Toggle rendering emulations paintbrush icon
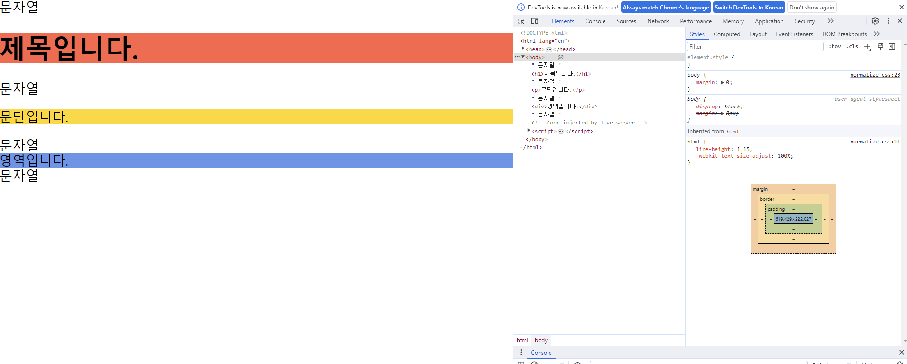907x364 pixels. tap(880, 46)
